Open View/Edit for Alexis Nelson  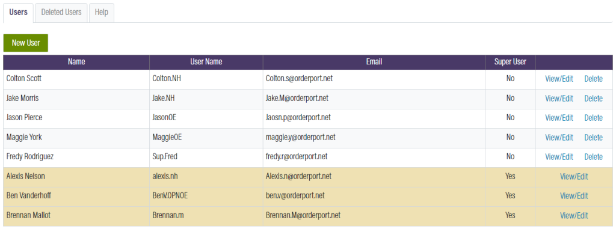(x=574, y=176)
